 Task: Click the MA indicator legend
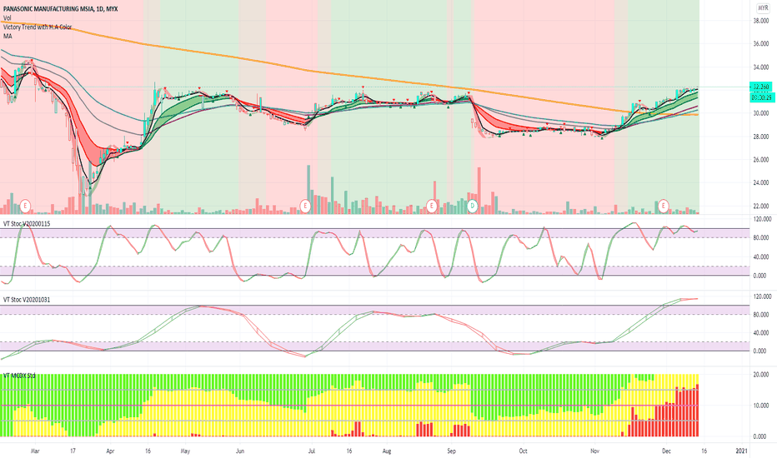(8, 36)
